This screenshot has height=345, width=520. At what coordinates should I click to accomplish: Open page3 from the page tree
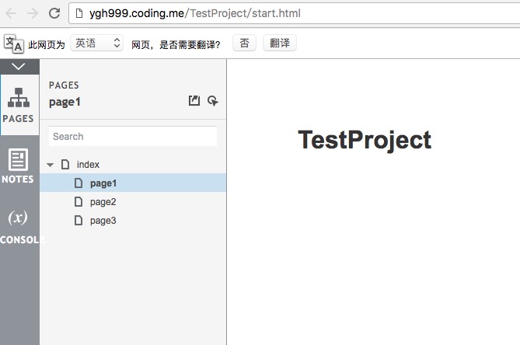pos(103,221)
